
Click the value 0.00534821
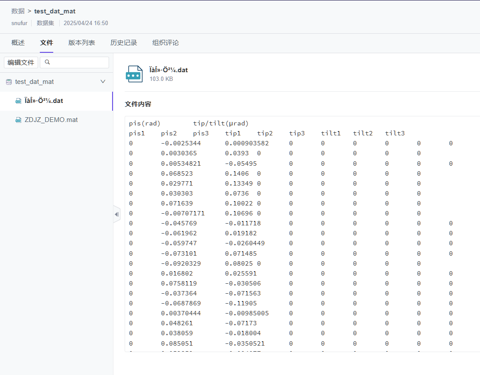pos(181,163)
